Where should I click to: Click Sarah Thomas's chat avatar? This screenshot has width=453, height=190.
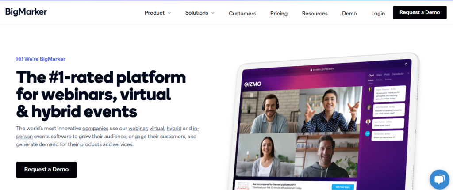pyautogui.click(x=369, y=90)
